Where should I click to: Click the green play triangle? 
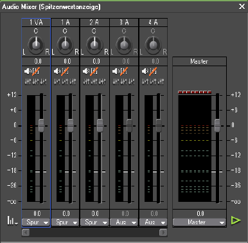[236, 221]
